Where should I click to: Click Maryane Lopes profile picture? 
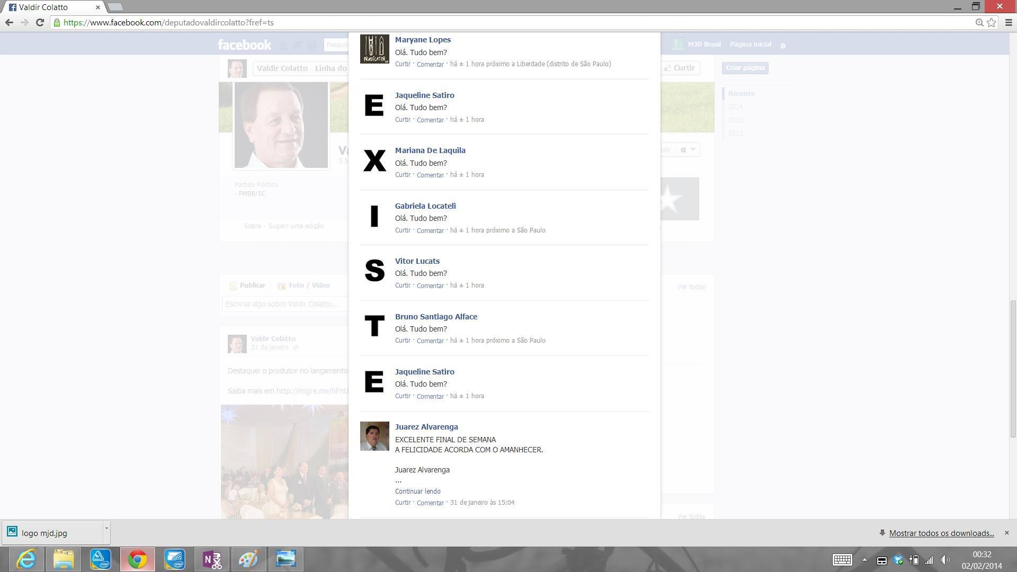point(374,49)
